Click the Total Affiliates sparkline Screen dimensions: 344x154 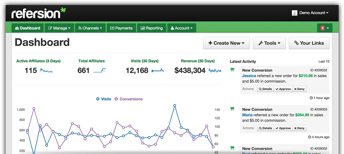click(100, 71)
